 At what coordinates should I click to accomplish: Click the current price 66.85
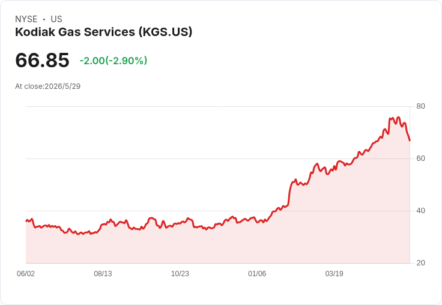click(42, 60)
